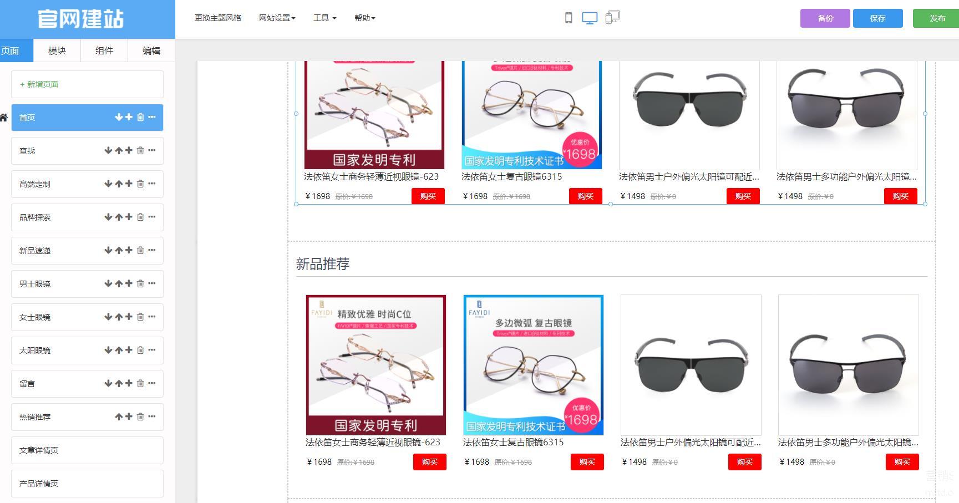The height and width of the screenshot is (503, 959).
Task: Delete the 查找 page with trash icon
Action: (x=140, y=150)
